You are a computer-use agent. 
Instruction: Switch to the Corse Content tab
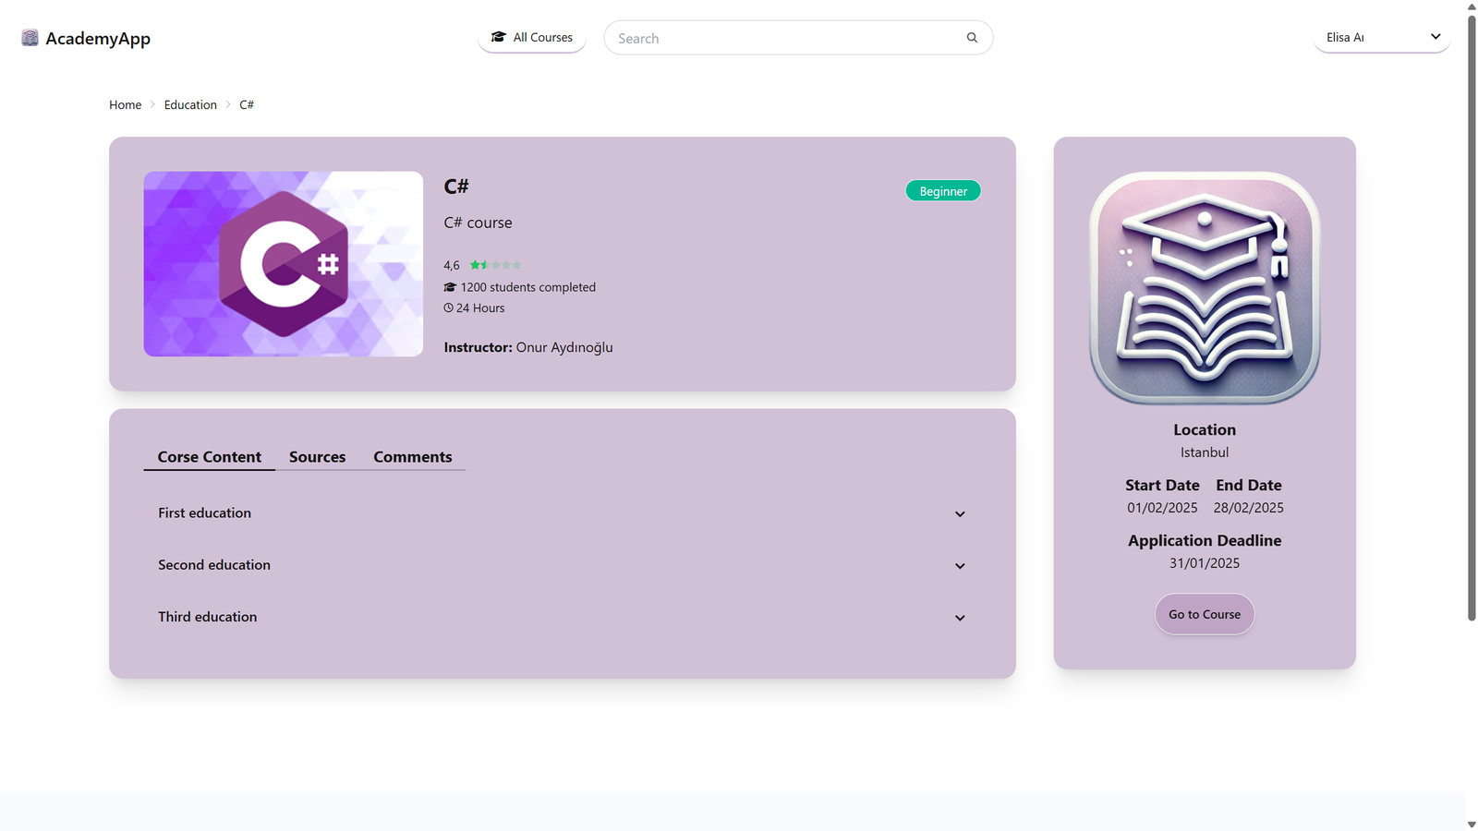[210, 457]
